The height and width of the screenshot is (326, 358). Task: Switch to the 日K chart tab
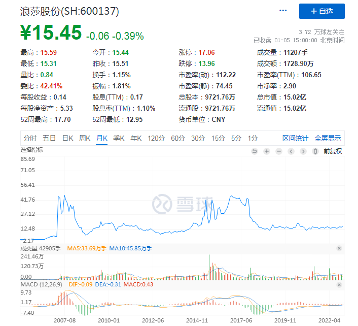pyautogui.click(x=68, y=138)
